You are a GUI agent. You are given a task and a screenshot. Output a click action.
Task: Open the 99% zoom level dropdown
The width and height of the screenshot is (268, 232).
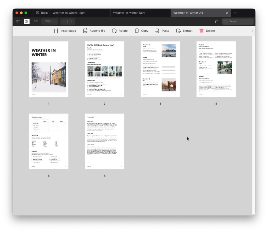[x=50, y=21]
